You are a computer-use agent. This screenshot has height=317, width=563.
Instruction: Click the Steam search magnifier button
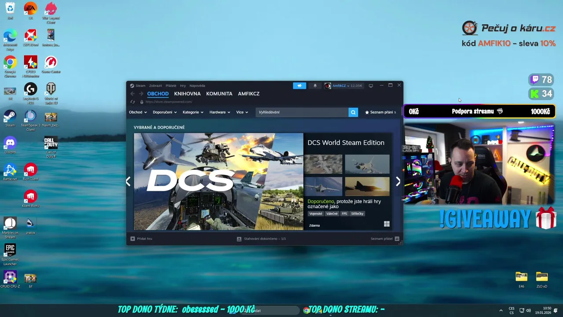coord(353,112)
